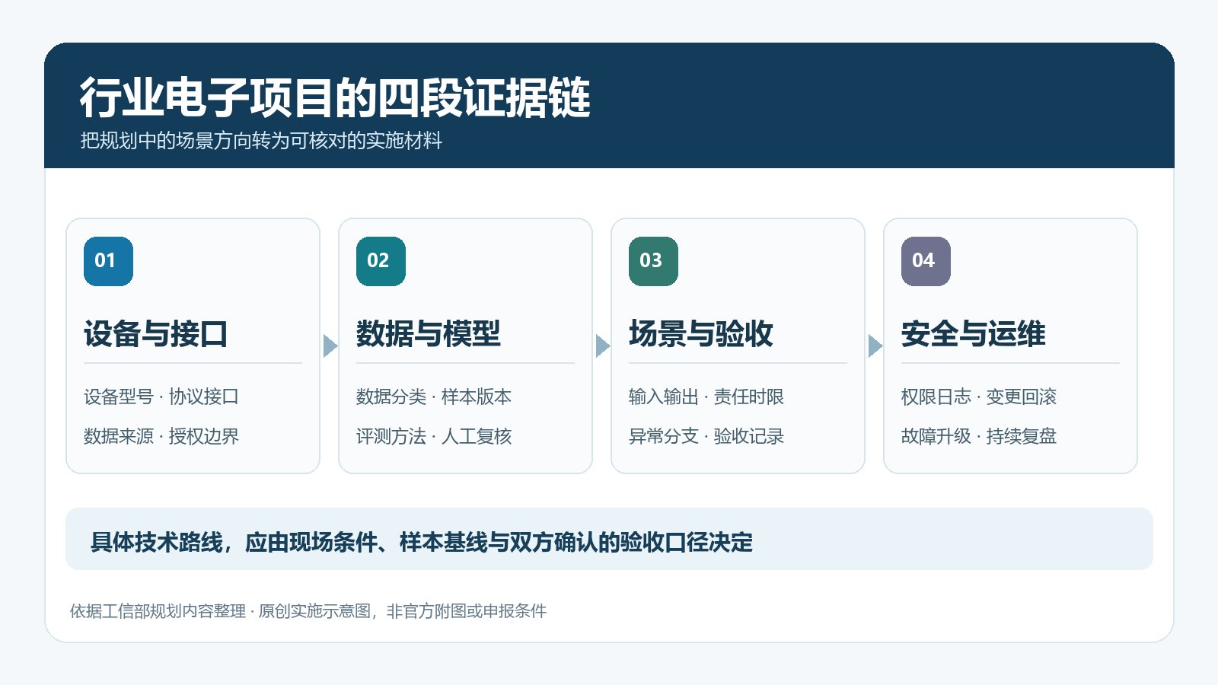Click the line 设备型号 · 协议接口

coord(161,397)
